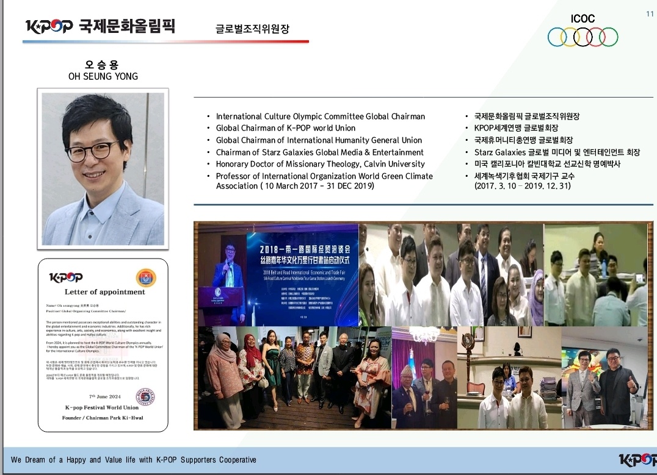
Task: Select Korean bullet KPOP세계연맹 글로벌회장
Action: (x=516, y=128)
